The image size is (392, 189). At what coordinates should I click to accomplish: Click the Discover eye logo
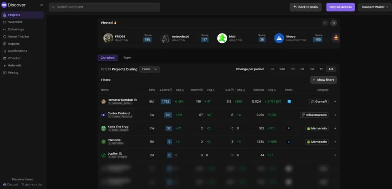coord(4,5)
